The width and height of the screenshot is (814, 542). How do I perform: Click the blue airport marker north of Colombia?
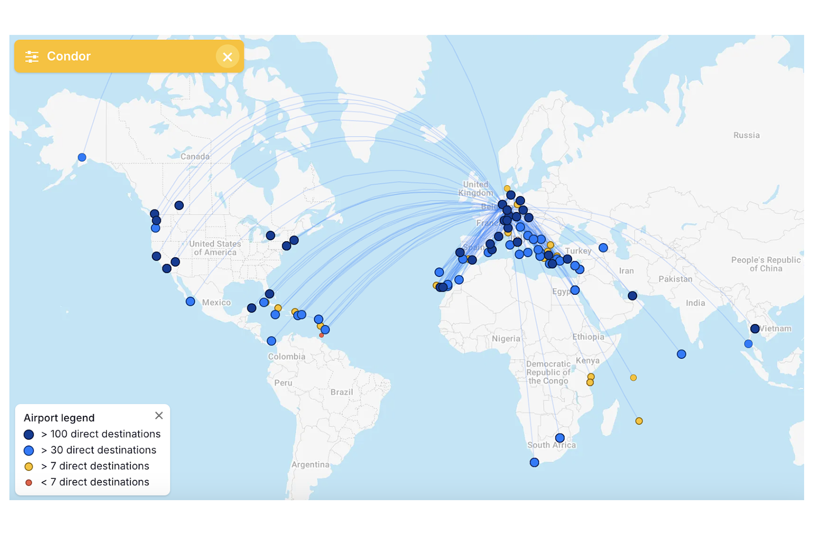click(271, 341)
